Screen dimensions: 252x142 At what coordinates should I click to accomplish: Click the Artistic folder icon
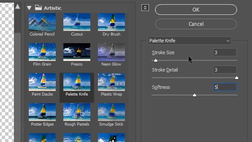tap(39, 7)
